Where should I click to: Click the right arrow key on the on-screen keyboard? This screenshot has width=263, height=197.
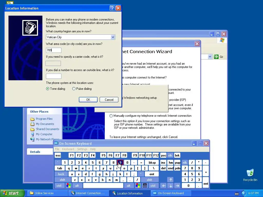pos(177,186)
